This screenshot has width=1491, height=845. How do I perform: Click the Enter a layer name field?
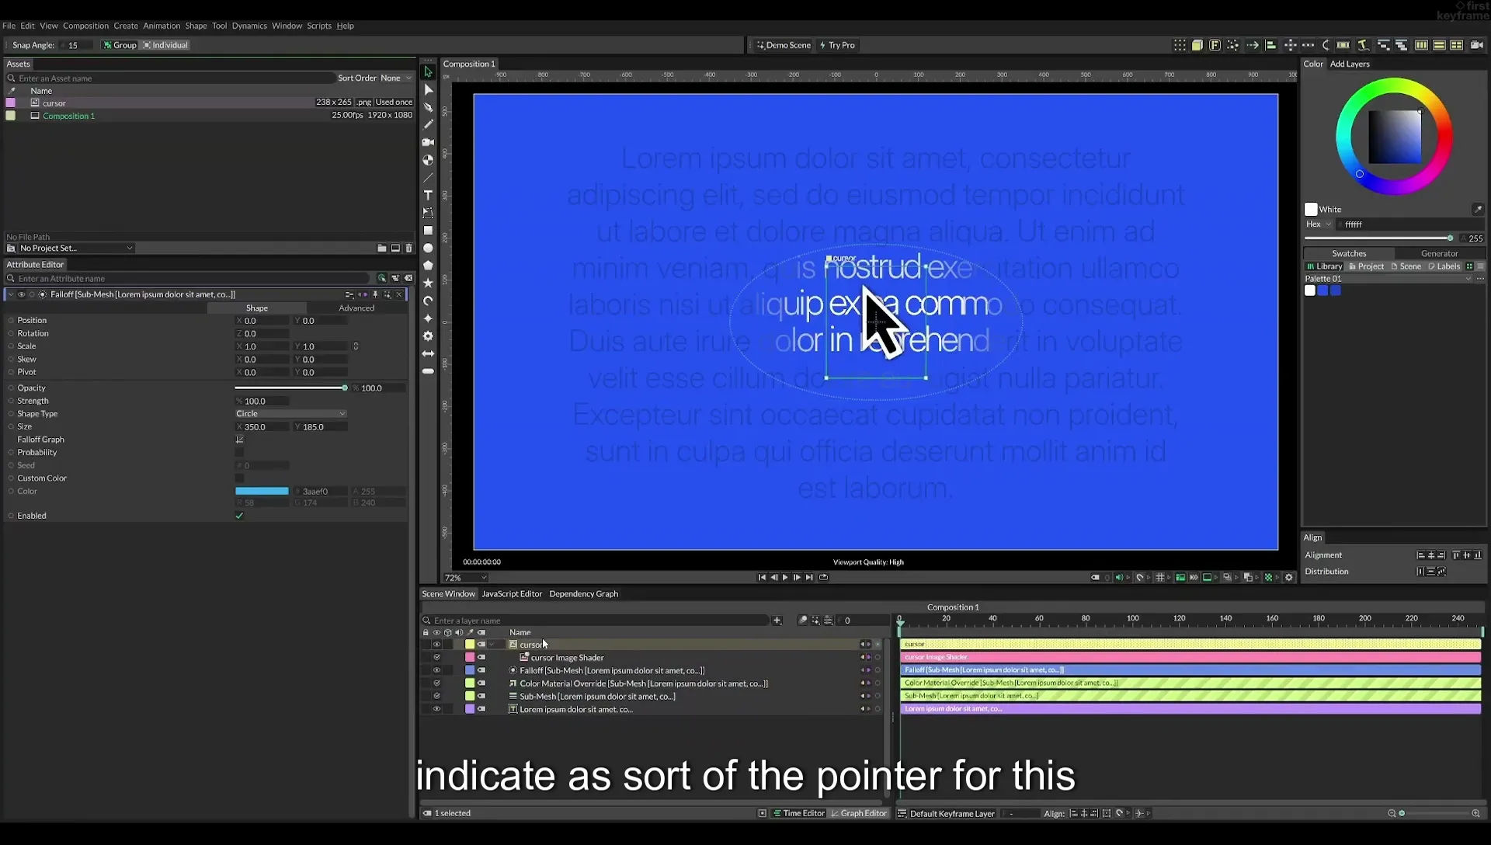(595, 621)
